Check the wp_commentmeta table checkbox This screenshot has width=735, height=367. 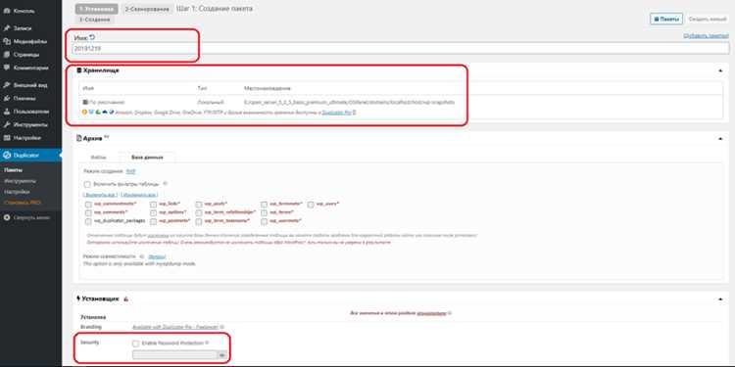point(88,205)
